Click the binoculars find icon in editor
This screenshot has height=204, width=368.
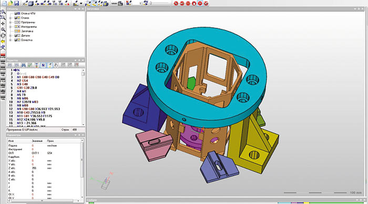[x=23, y=66]
